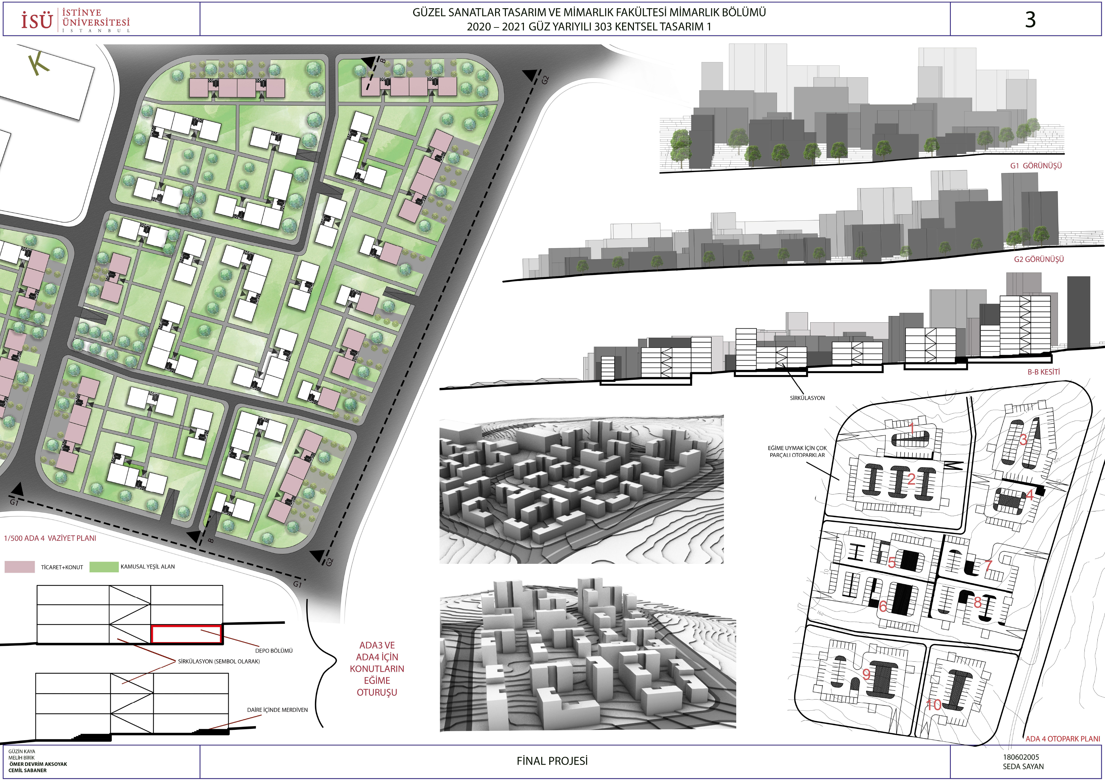Click the Ada 4 Otopark Planı label
Viewport: 1105px width, 781px height.
(x=1062, y=739)
